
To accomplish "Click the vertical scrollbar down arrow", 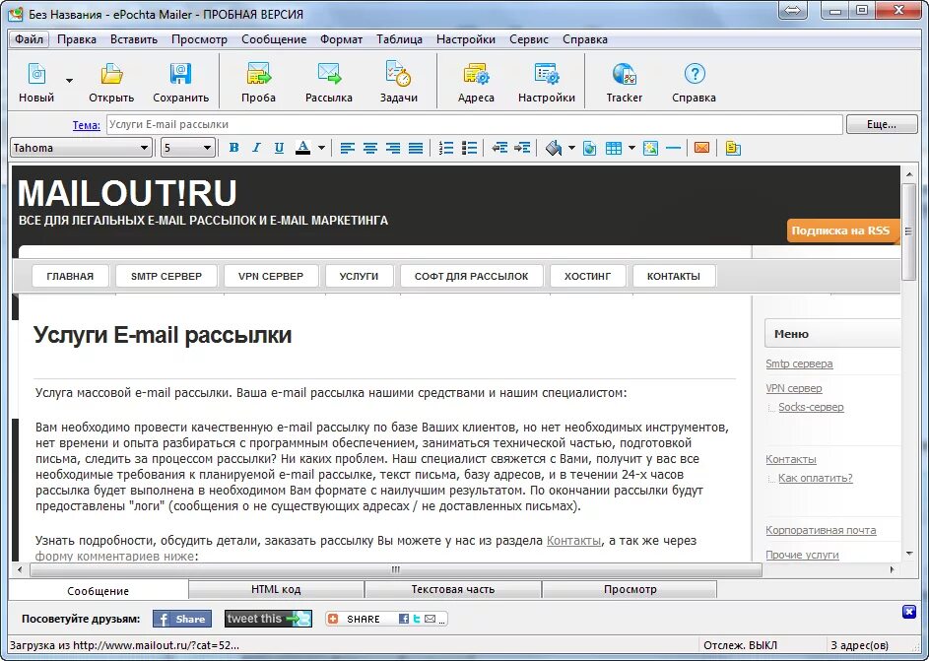I will [909, 554].
